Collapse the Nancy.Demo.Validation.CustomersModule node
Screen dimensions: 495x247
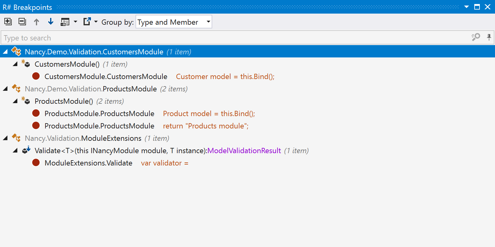click(x=5, y=52)
